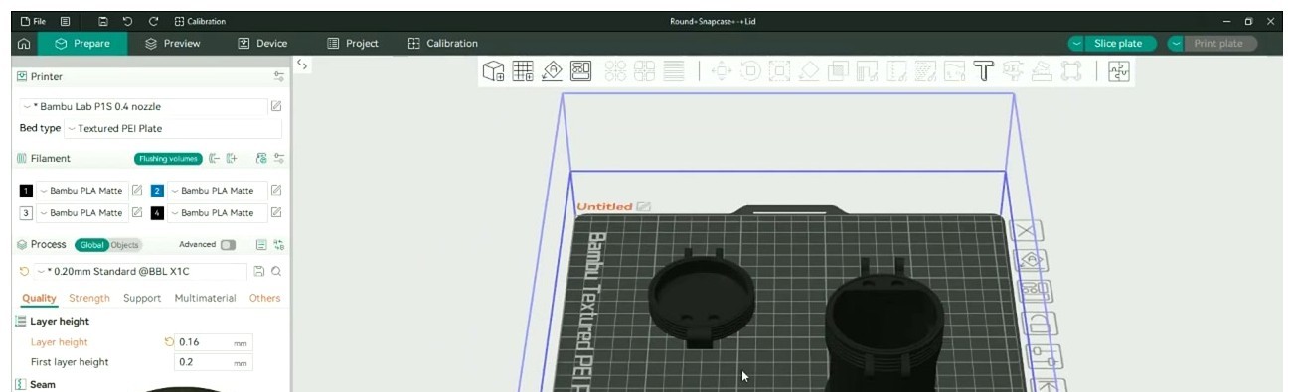
Task: Open the Slice plate dropdown arrow
Action: pyautogui.click(x=1077, y=44)
